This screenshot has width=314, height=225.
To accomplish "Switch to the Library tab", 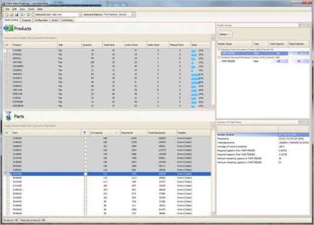I will [x=55, y=20].
